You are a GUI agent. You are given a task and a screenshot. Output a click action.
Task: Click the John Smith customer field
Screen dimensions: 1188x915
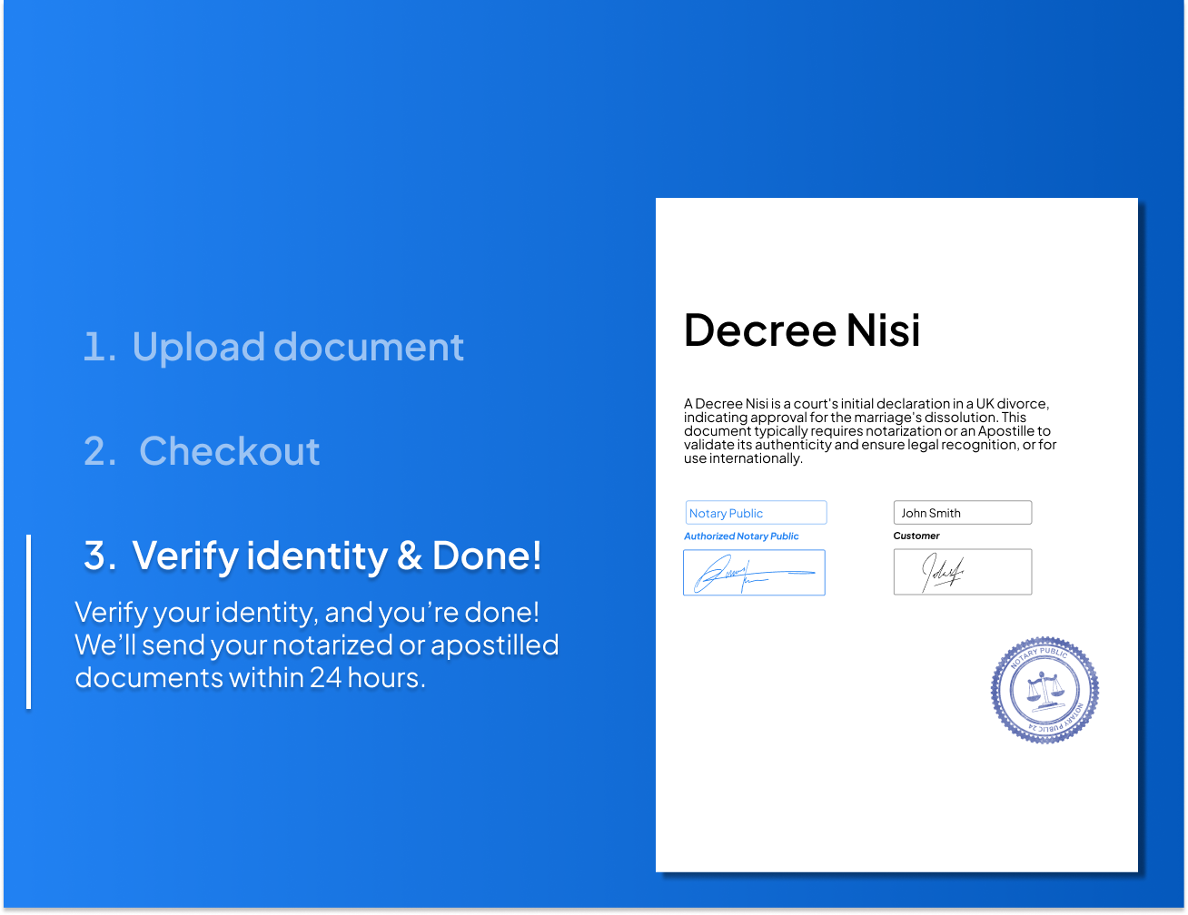click(x=962, y=512)
